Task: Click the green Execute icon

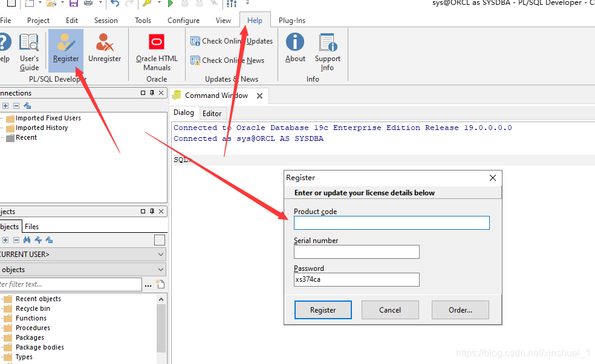Action: pyautogui.click(x=171, y=3)
